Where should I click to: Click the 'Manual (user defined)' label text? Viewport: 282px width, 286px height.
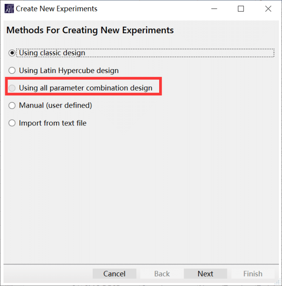[56, 105]
